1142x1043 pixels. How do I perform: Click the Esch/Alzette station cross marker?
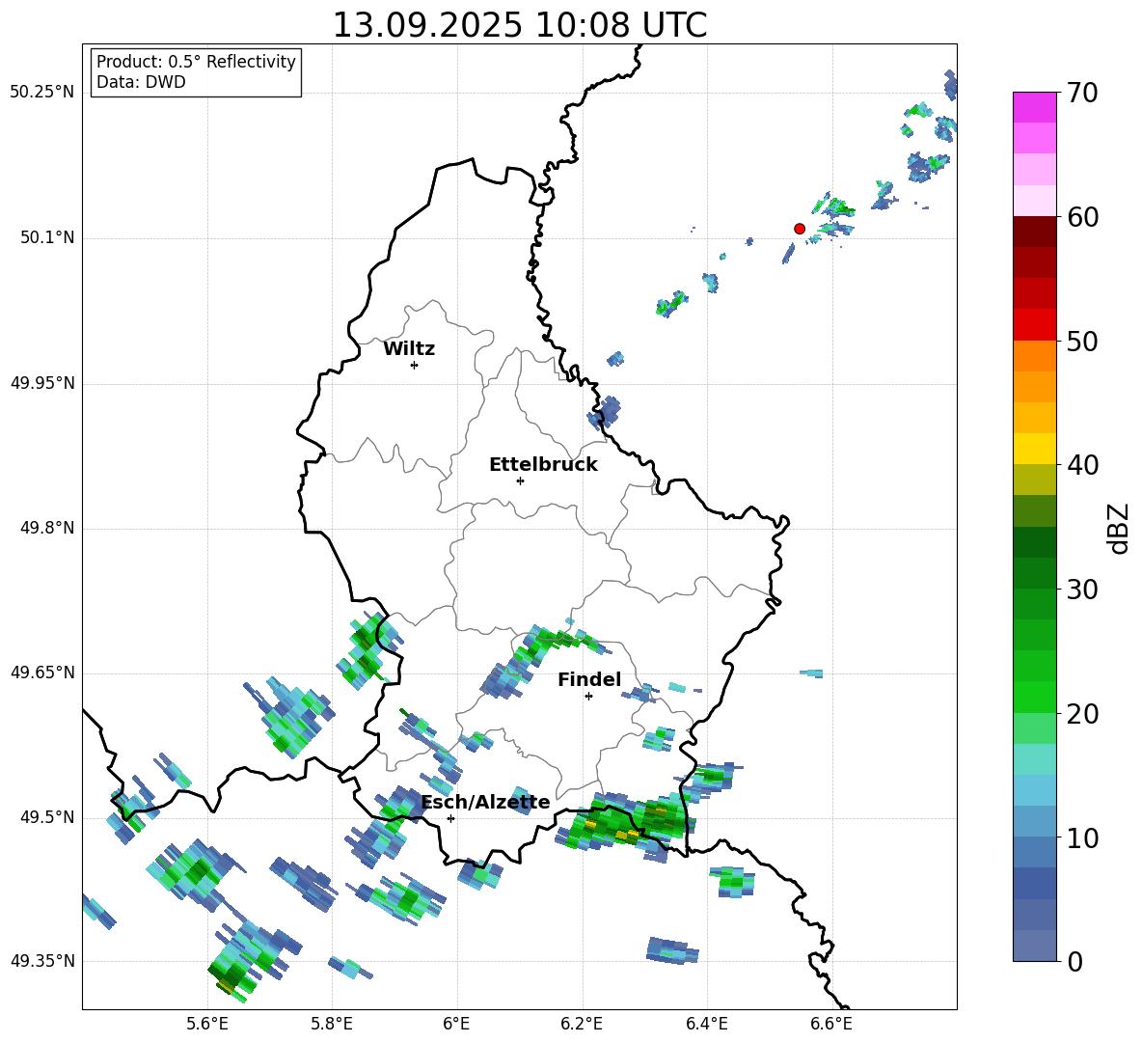pyautogui.click(x=450, y=818)
